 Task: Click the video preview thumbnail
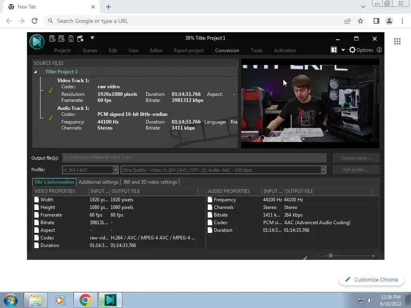[310, 103]
